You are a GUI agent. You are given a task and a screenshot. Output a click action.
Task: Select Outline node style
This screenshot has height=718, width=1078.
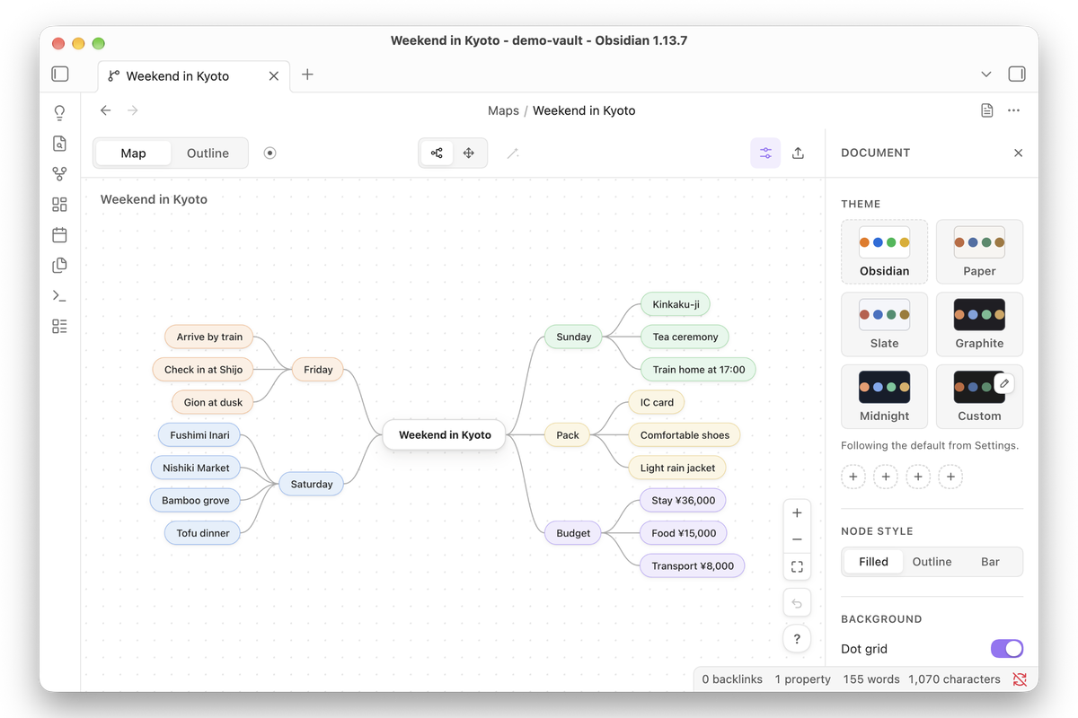tap(932, 562)
